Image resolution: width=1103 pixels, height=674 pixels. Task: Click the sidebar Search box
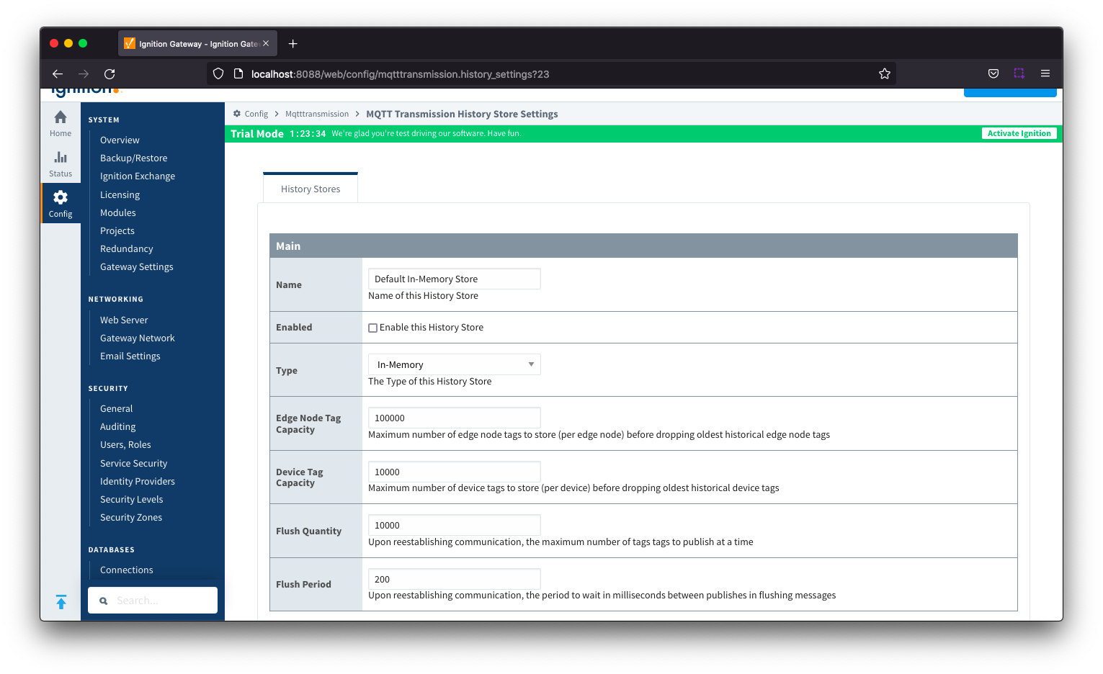pyautogui.click(x=153, y=601)
